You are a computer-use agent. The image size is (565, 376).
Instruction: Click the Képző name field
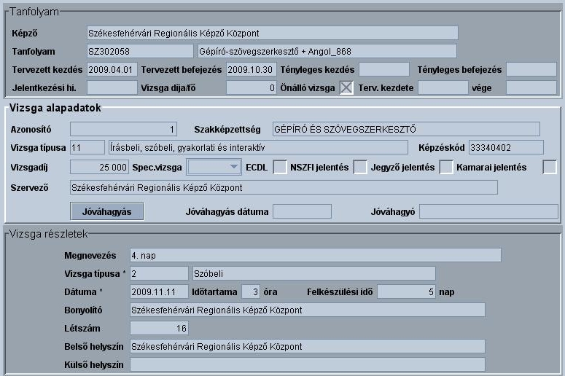[271, 33]
